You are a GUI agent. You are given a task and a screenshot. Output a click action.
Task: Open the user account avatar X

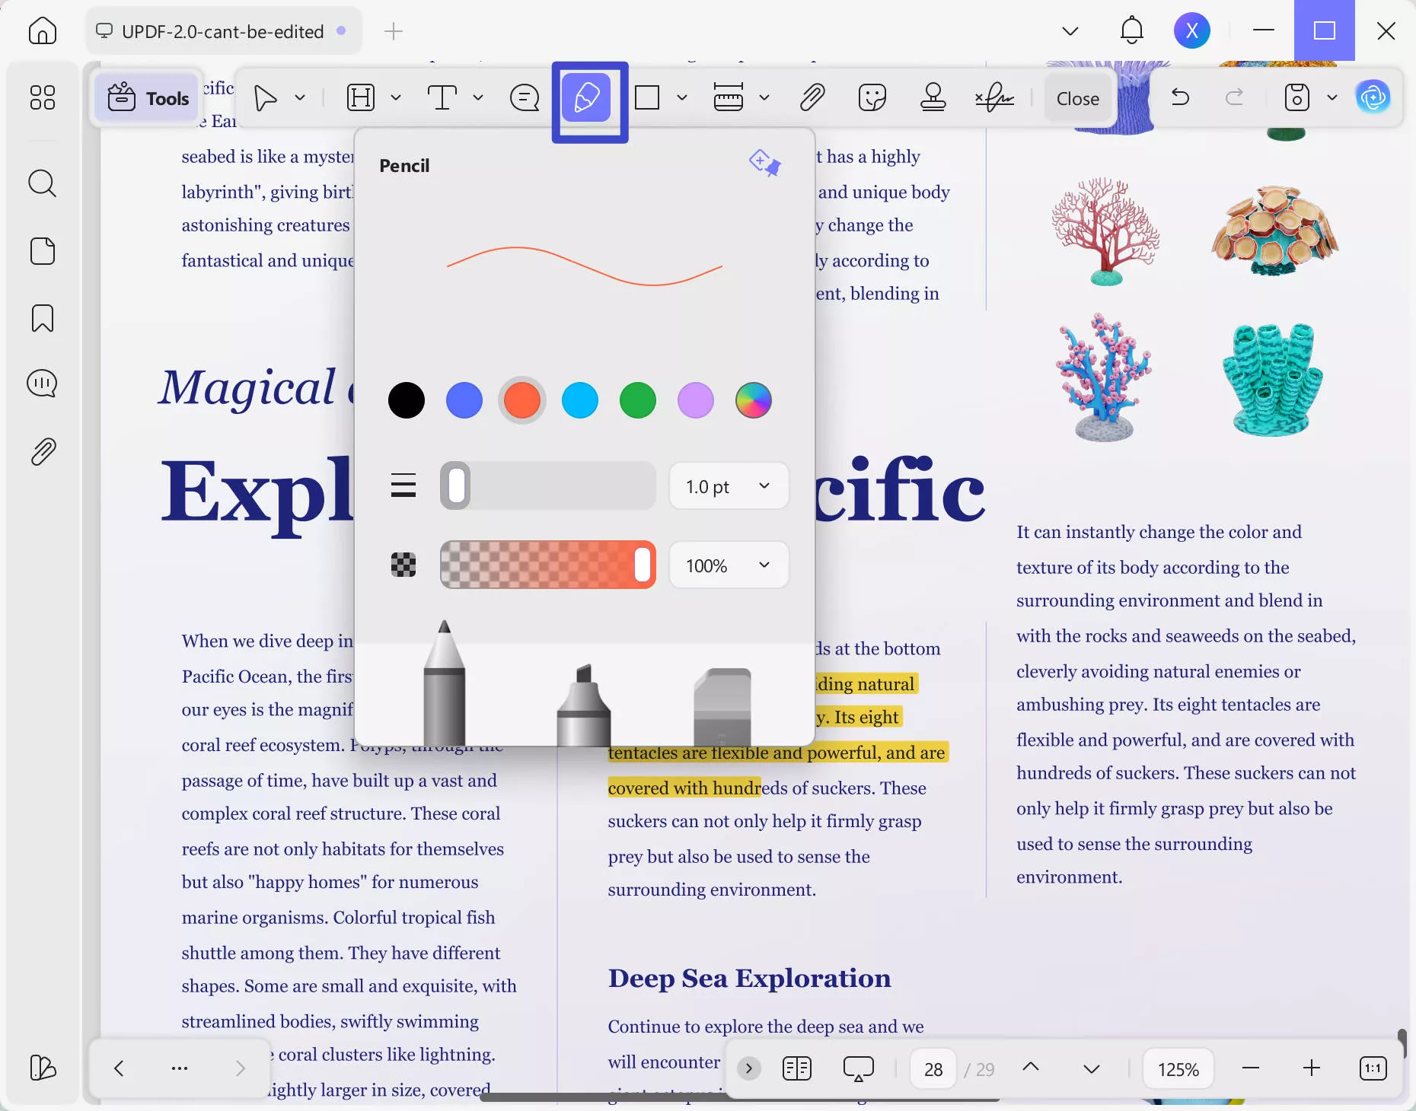[x=1192, y=30]
